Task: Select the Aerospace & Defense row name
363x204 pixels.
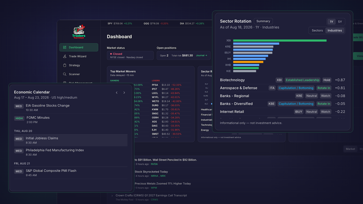Action: (x=238, y=88)
